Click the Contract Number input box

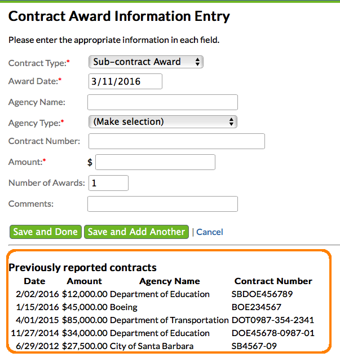click(x=176, y=141)
